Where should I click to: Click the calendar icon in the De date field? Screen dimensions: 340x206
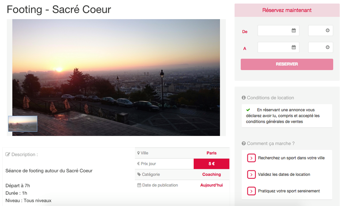[x=294, y=31]
